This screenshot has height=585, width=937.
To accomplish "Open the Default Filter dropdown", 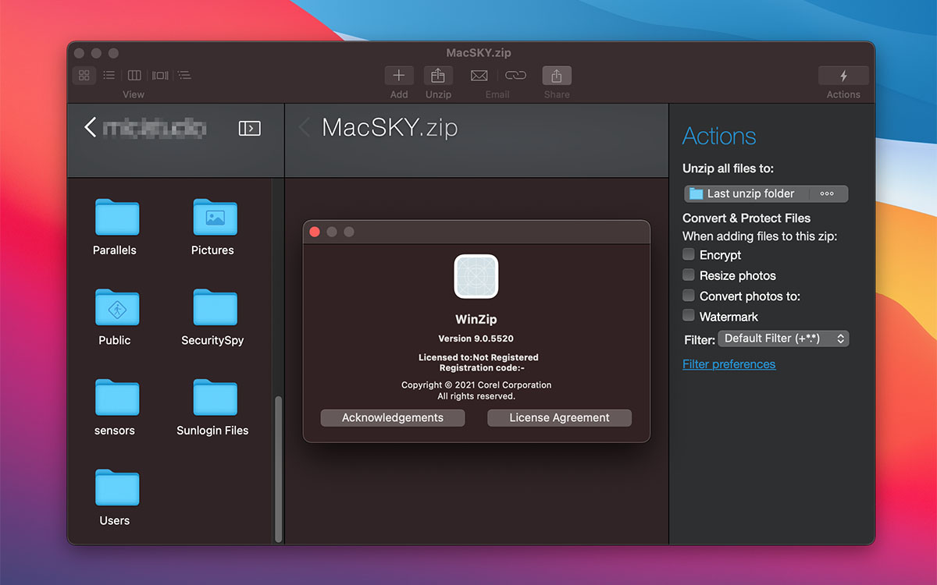I will pos(783,339).
